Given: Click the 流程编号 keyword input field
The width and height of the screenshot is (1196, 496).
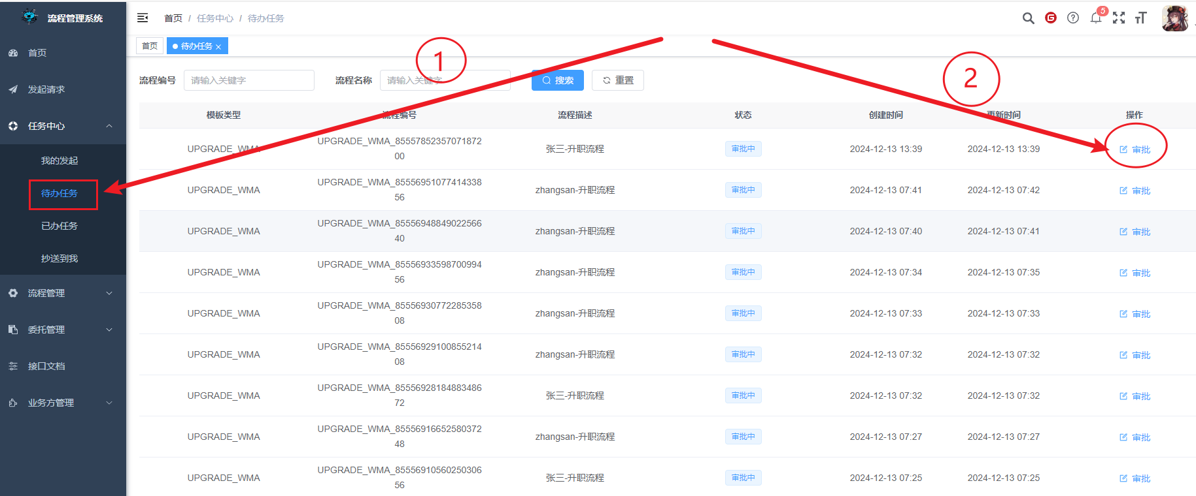Looking at the screenshot, I should pos(248,80).
